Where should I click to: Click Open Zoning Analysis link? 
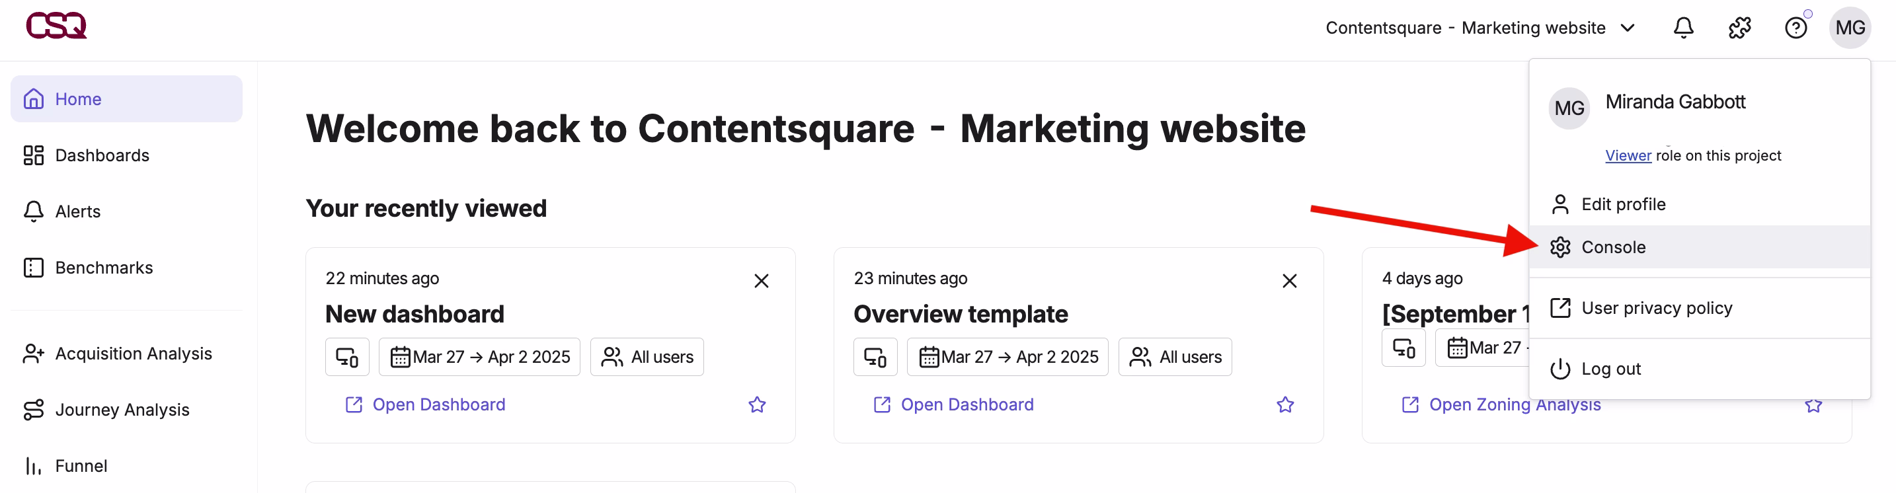click(x=1501, y=406)
